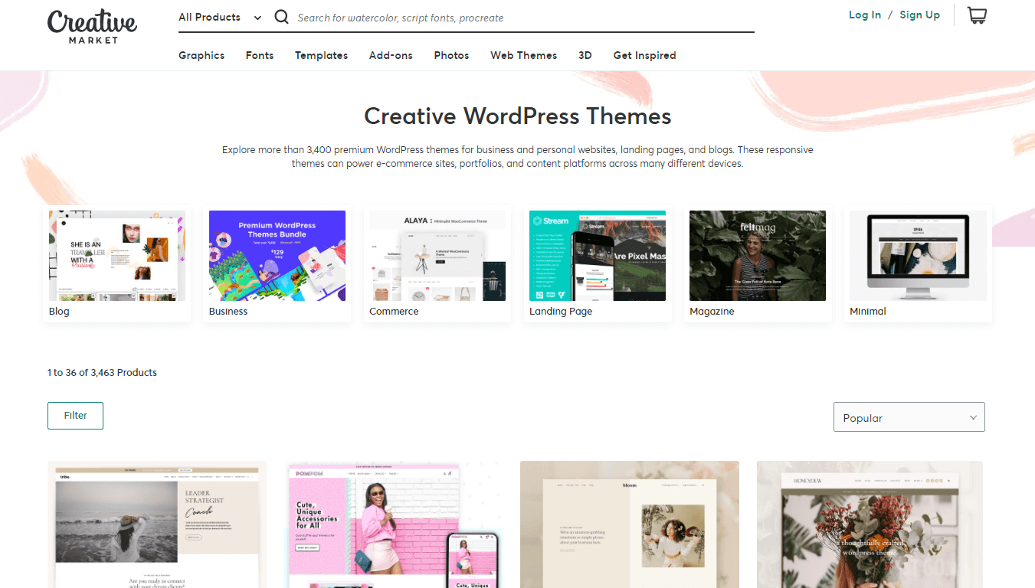
Task: Open the Landing Page category
Action: point(597,263)
